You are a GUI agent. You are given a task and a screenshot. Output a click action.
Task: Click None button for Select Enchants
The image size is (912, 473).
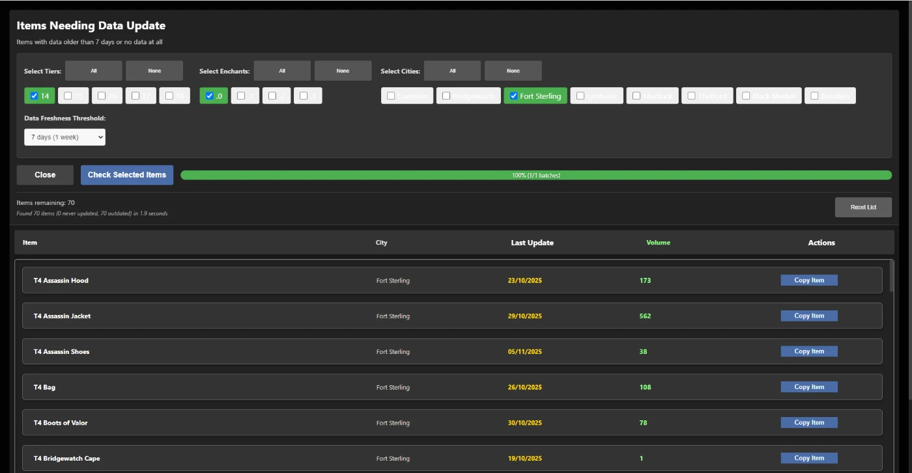[343, 71]
